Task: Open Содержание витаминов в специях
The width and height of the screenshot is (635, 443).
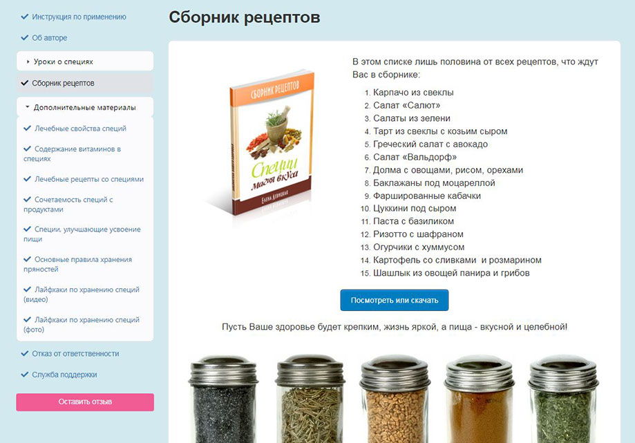Action: [x=72, y=154]
